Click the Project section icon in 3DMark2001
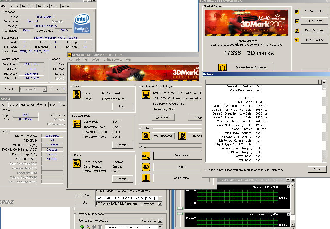The height and width of the screenshot is (229, 330). point(77,94)
